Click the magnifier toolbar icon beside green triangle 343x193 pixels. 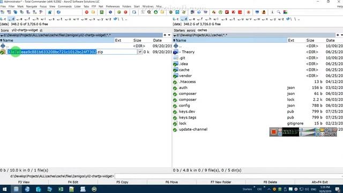click(x=149, y=12)
